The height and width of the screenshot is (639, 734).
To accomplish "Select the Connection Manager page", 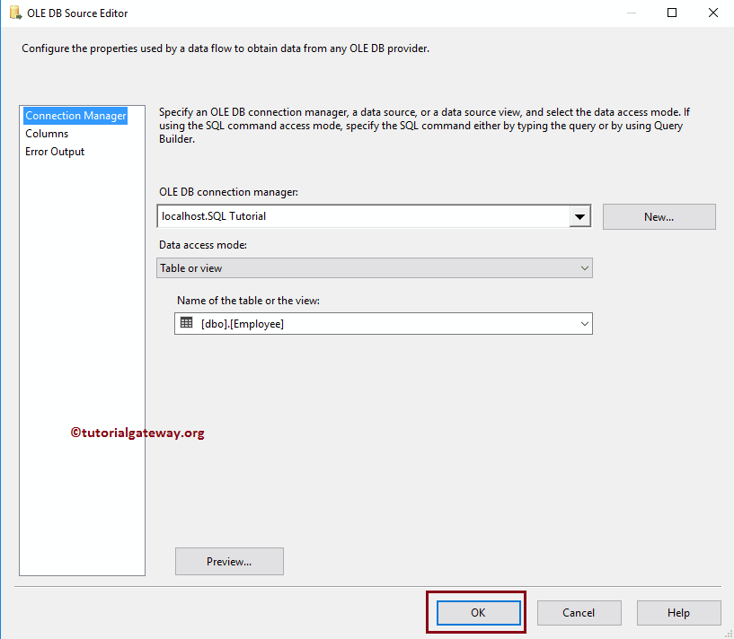I will pyautogui.click(x=75, y=116).
